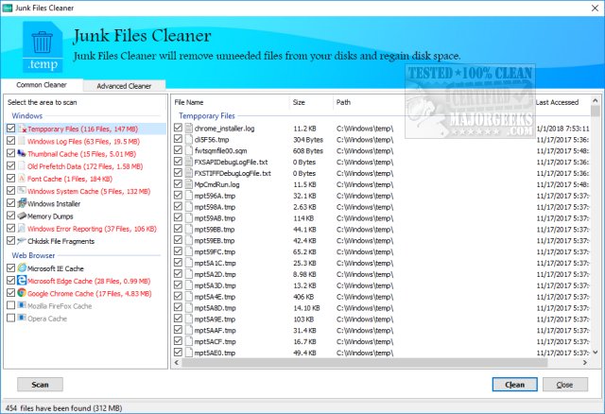This screenshot has width=605, height=414.
Task: Click the fwtsqmfile00.sqm file icon
Action: 188,150
